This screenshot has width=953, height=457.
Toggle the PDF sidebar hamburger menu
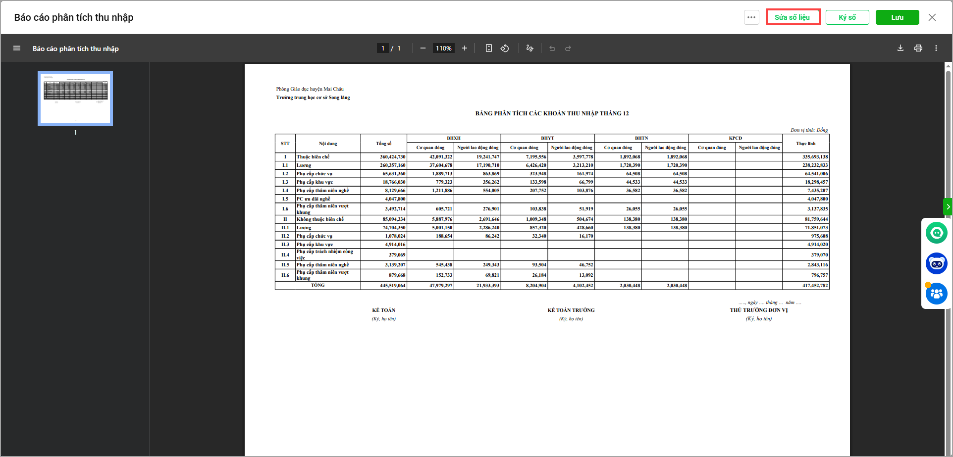pyautogui.click(x=17, y=48)
